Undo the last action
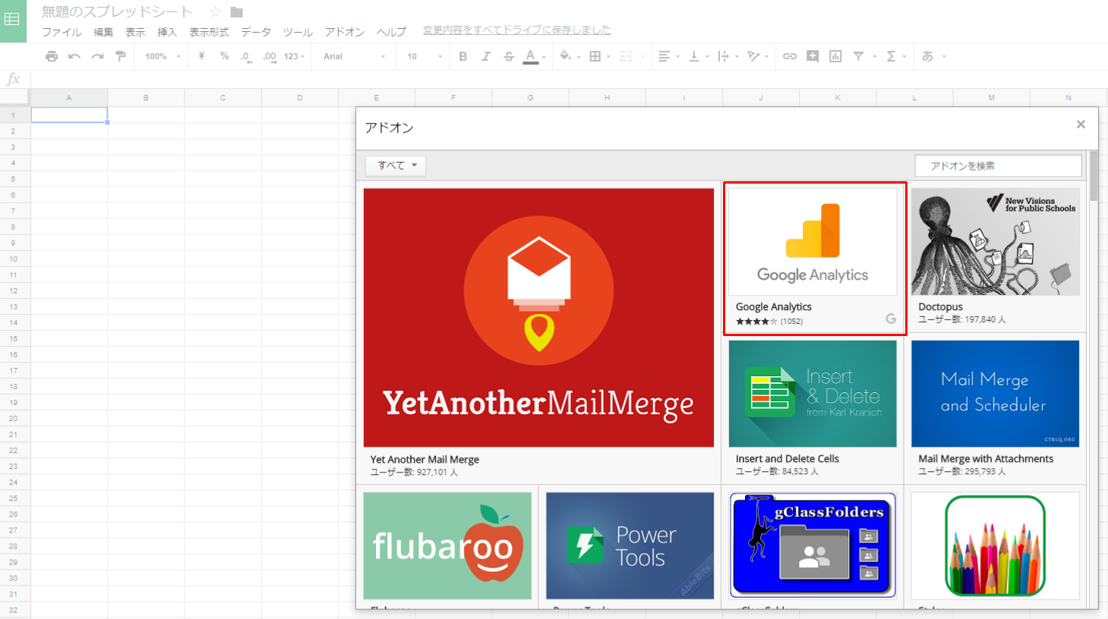 74,56
